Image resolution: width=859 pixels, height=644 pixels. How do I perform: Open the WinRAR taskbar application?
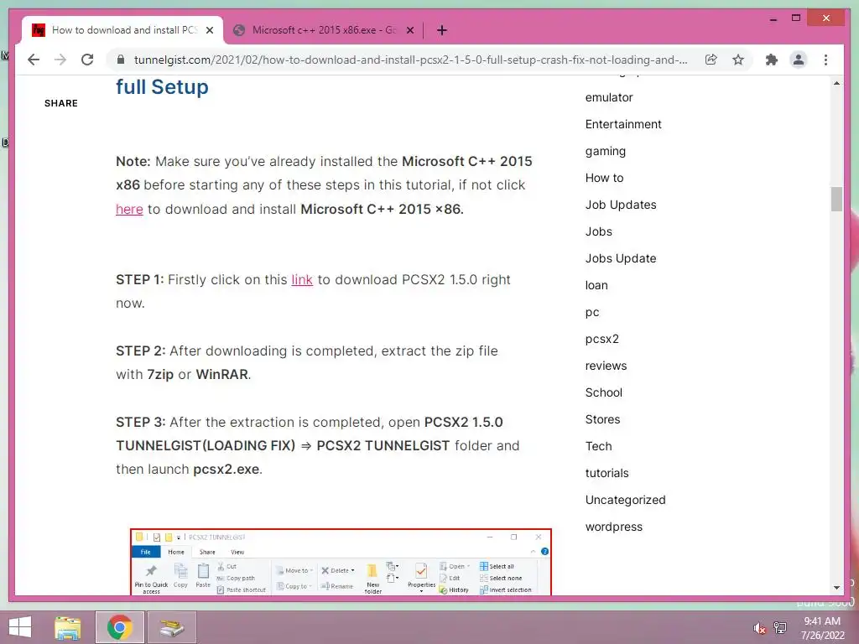tap(172, 627)
